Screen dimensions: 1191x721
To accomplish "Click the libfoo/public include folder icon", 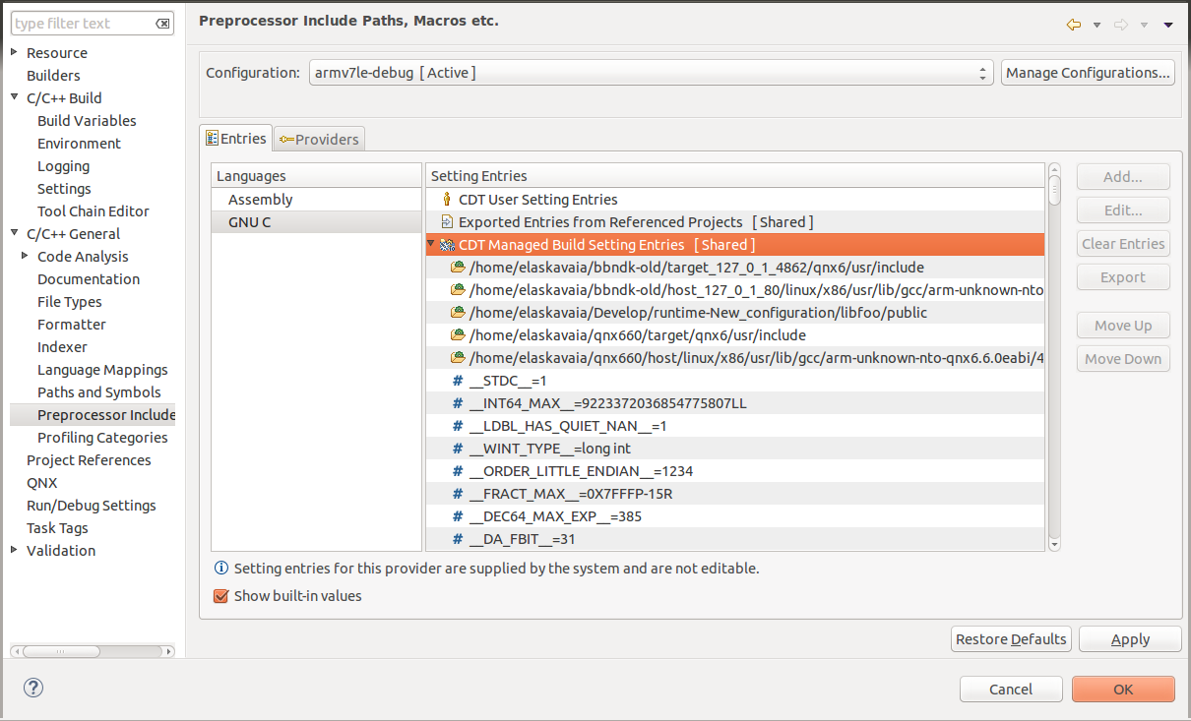I will (458, 313).
